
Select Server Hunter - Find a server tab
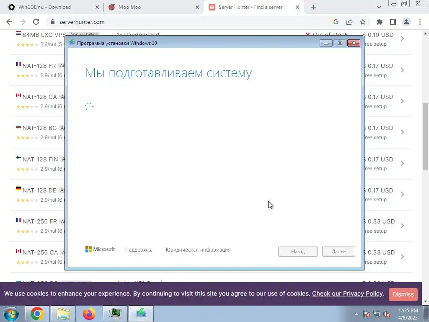click(251, 7)
